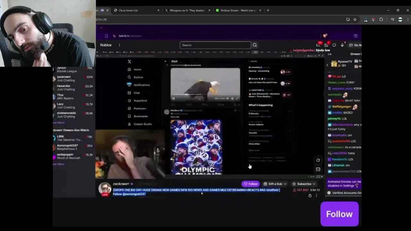Click the refresh/rotate icon above mail icon

(318, 160)
